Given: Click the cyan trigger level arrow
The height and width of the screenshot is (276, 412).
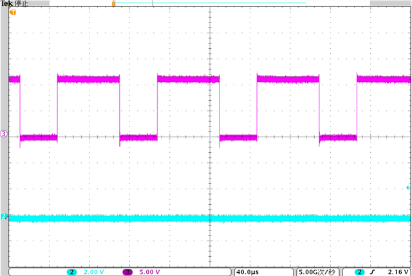Looking at the screenshot, I should point(407,187).
